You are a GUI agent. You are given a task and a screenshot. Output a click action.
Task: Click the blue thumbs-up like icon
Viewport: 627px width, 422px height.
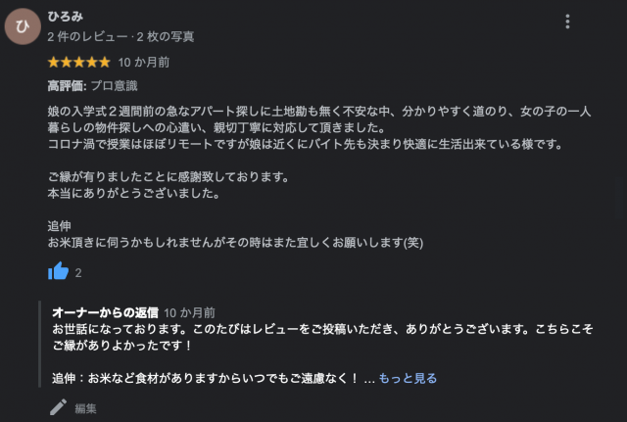(59, 271)
